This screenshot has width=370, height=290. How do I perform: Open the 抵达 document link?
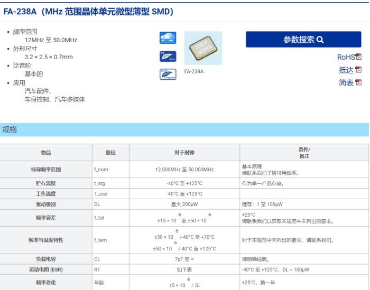(x=346, y=70)
